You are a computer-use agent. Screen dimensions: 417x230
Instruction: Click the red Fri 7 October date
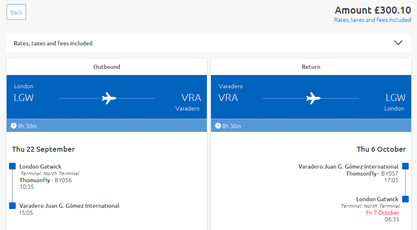pos(382,213)
